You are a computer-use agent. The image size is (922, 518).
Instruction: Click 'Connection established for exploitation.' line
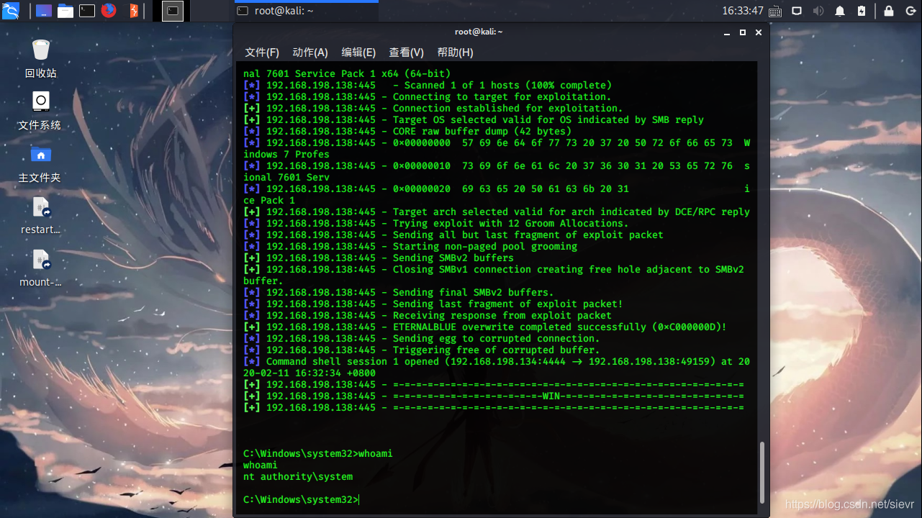tap(433, 109)
